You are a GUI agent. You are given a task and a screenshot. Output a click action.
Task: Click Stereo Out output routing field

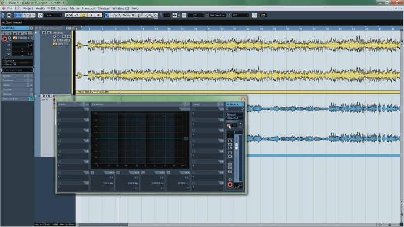17,64
